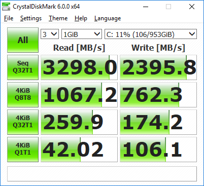Screen dimensions: 204x186
Task: Open the Help menu
Action: point(81,18)
